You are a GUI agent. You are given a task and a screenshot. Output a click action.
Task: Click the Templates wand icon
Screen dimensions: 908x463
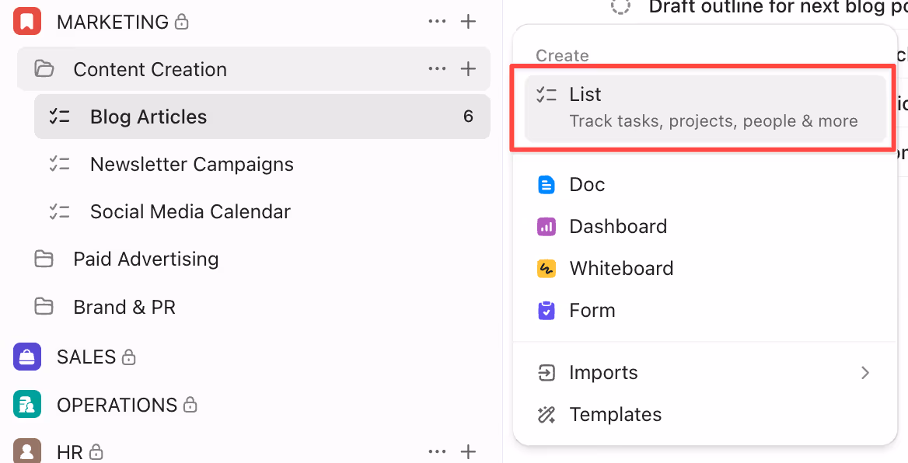(547, 414)
